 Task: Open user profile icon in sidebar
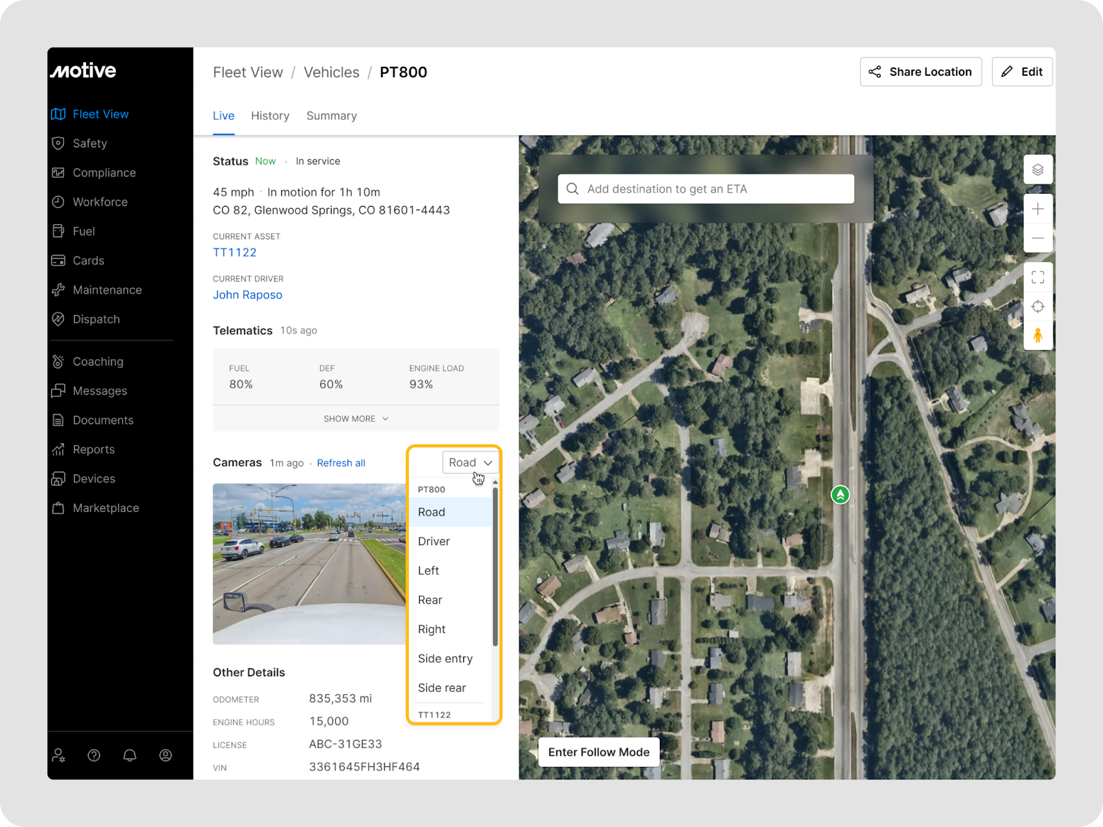point(165,755)
